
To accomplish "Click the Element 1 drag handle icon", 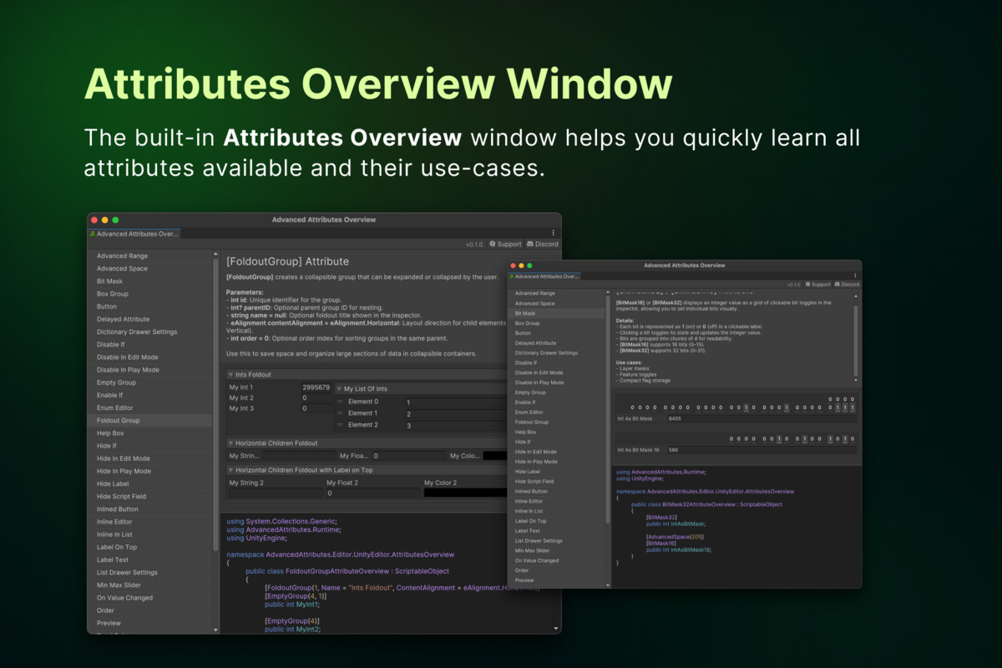I will 340,413.
